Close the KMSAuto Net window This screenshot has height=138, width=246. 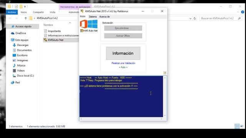162,11
